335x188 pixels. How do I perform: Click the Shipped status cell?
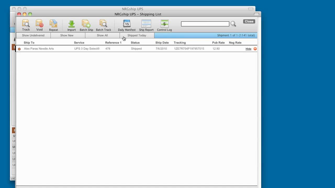136,49
